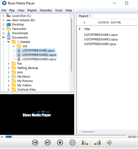
Task: Open the Playlist menu
Action: pos(32,10)
